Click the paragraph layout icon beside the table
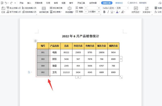 tap(29, 72)
